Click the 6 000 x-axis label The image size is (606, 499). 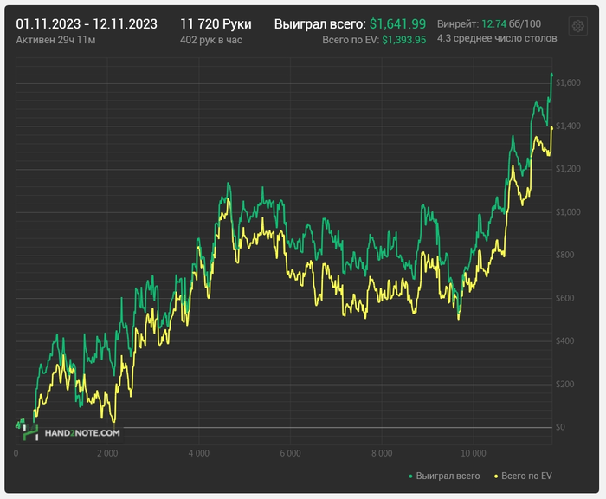[x=290, y=453]
